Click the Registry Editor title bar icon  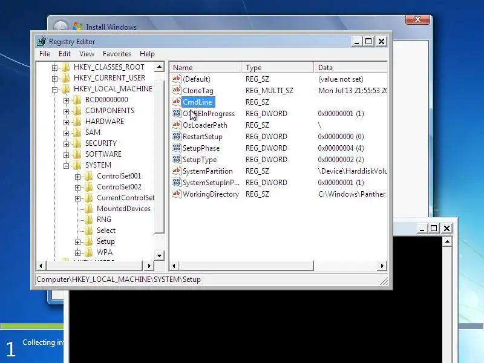(x=41, y=41)
